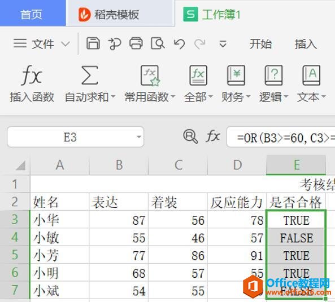Viewport: 335px width, 302px height.
Task: Click cell containing 着装
Action: point(178,202)
